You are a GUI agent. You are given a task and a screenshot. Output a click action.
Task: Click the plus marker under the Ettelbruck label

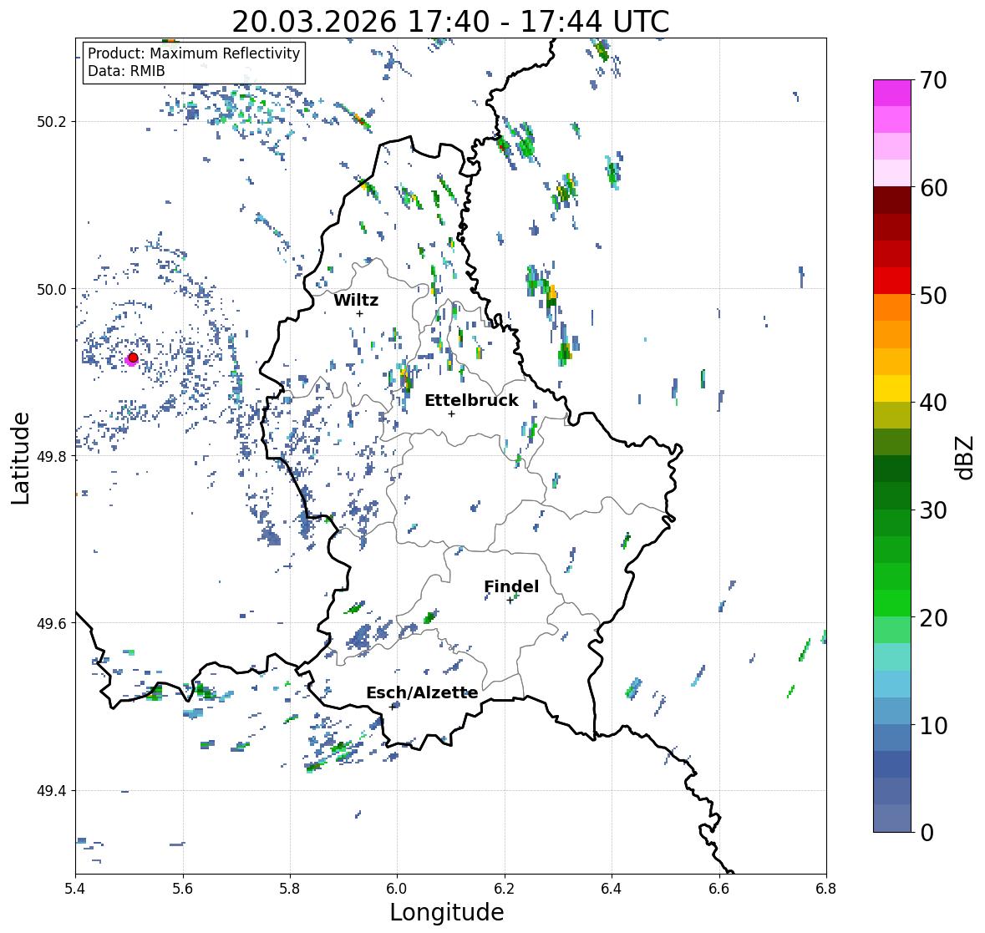pos(451,413)
